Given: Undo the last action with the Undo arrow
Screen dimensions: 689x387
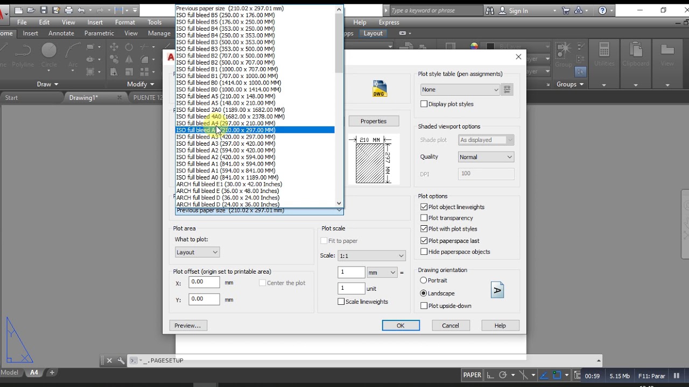Looking at the screenshot, I should click(x=81, y=10).
